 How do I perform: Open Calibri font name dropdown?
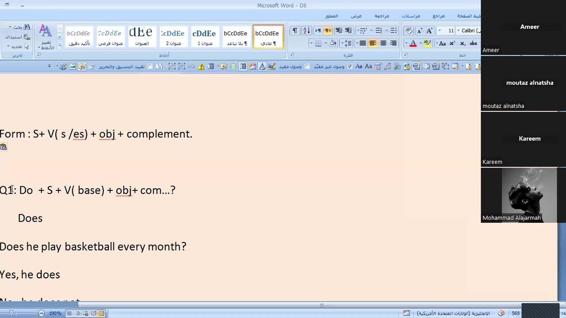click(x=459, y=30)
